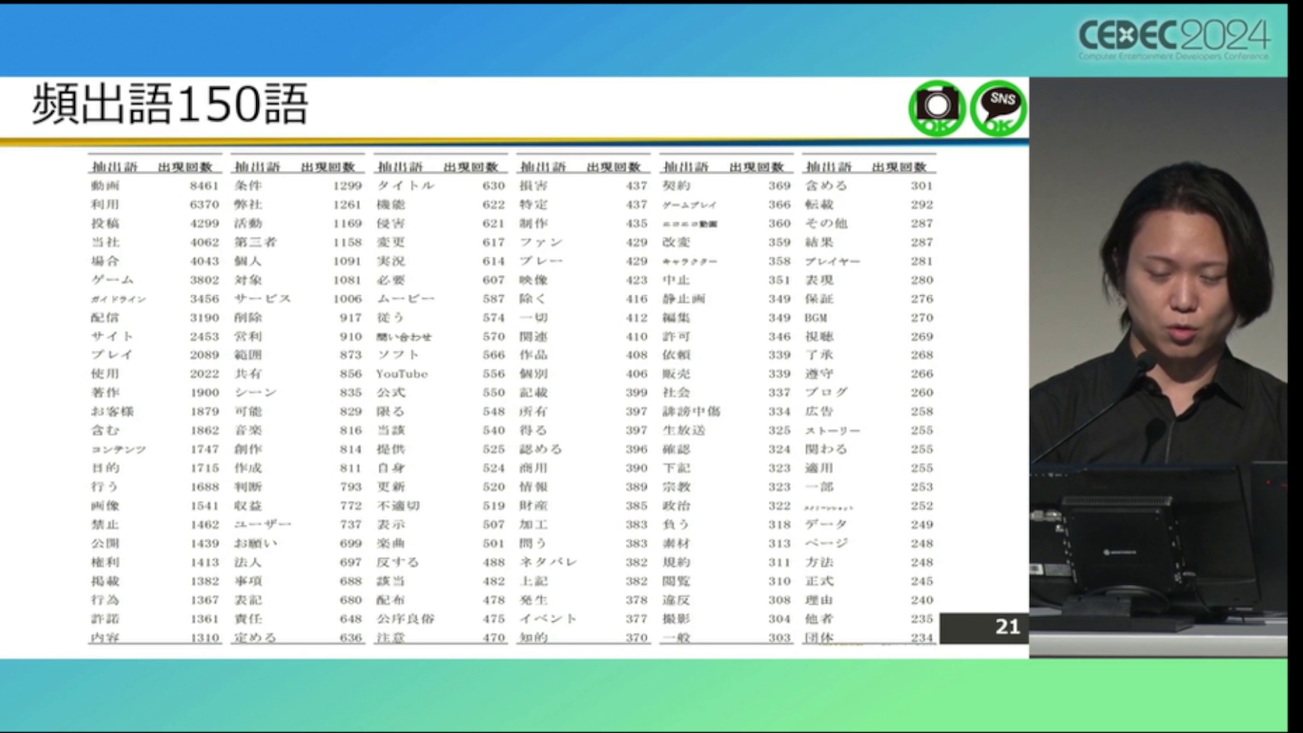Screen dimensions: 1303x733
Task: Click the word YouTube
Action: [402, 374]
